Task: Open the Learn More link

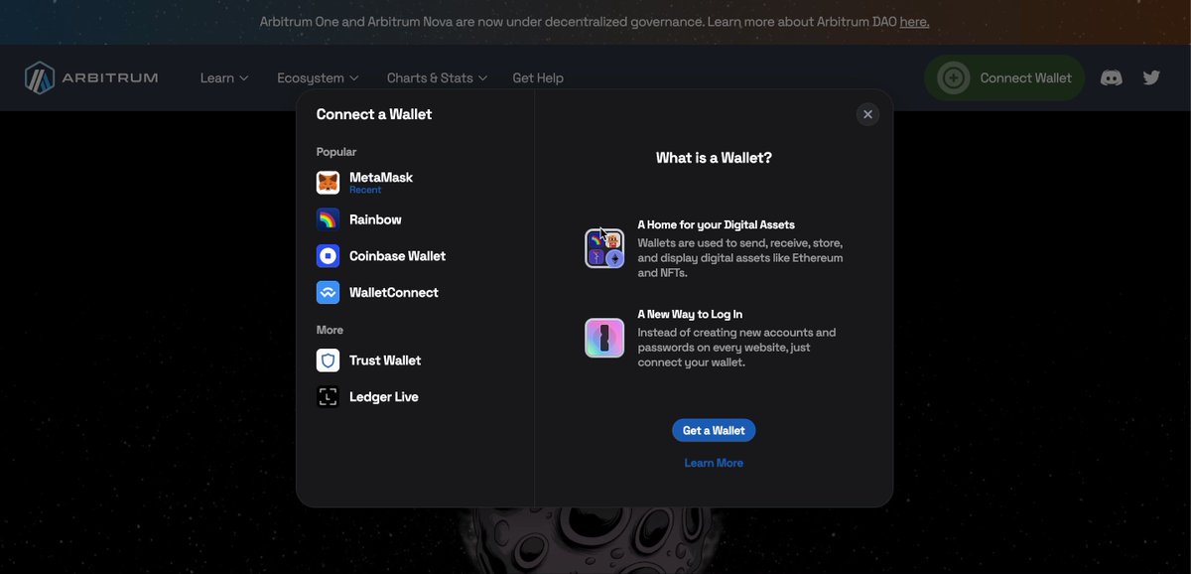Action: [x=714, y=463]
